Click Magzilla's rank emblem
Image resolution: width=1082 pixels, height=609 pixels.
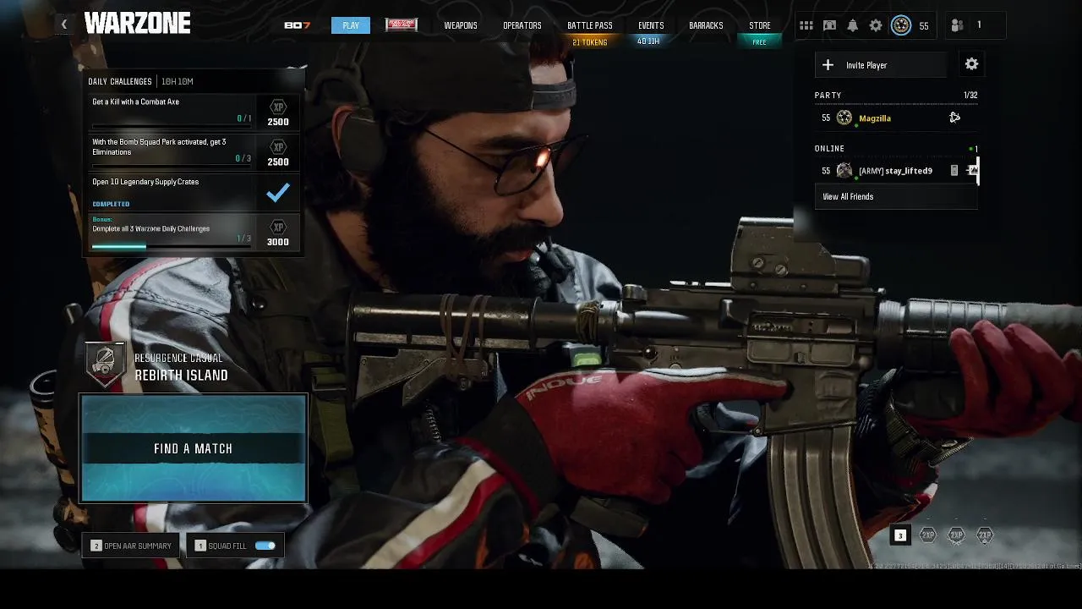click(x=844, y=118)
